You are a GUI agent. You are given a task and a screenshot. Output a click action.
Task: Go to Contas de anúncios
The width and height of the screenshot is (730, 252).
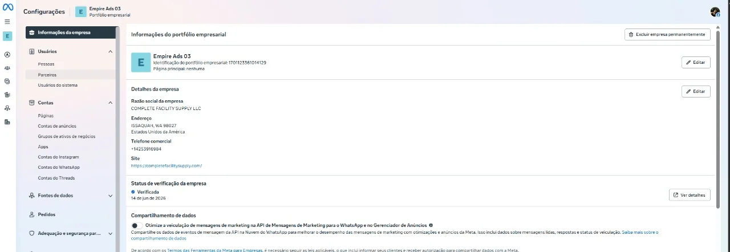(57, 126)
